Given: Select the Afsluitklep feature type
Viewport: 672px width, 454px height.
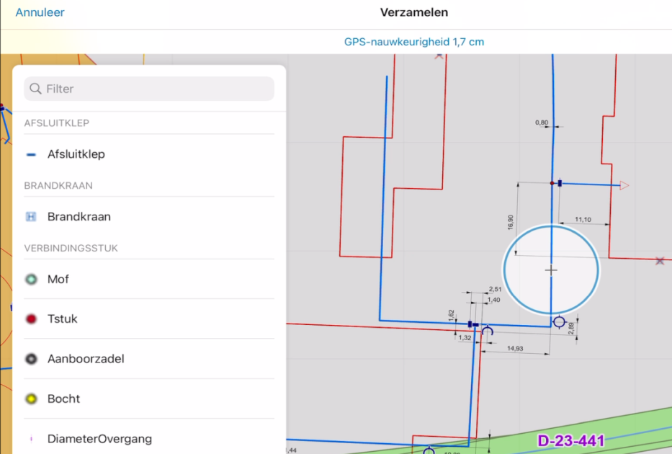Looking at the screenshot, I should pos(76,154).
